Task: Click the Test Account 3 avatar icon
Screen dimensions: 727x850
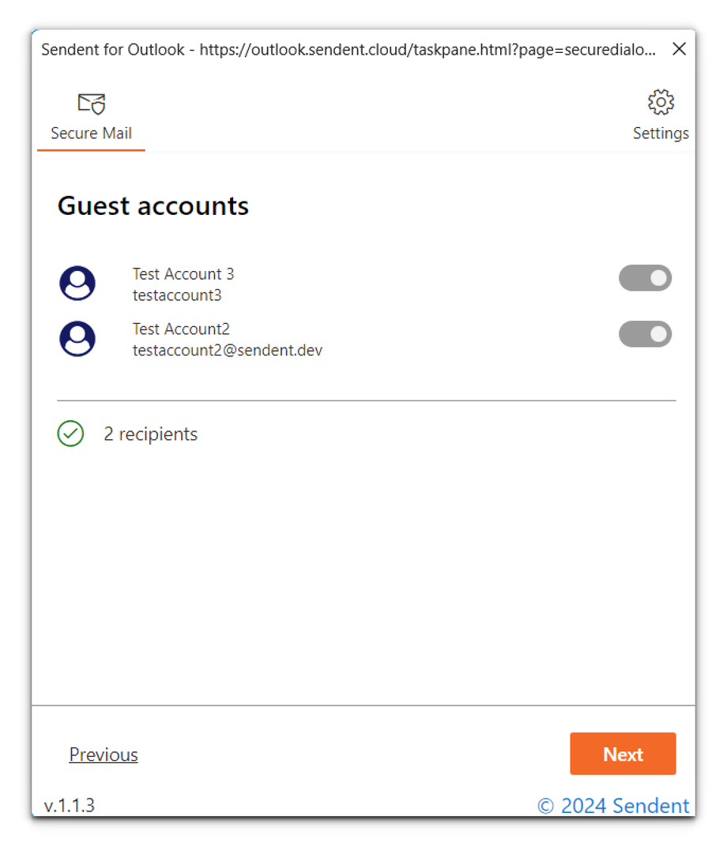Action: pos(77,284)
